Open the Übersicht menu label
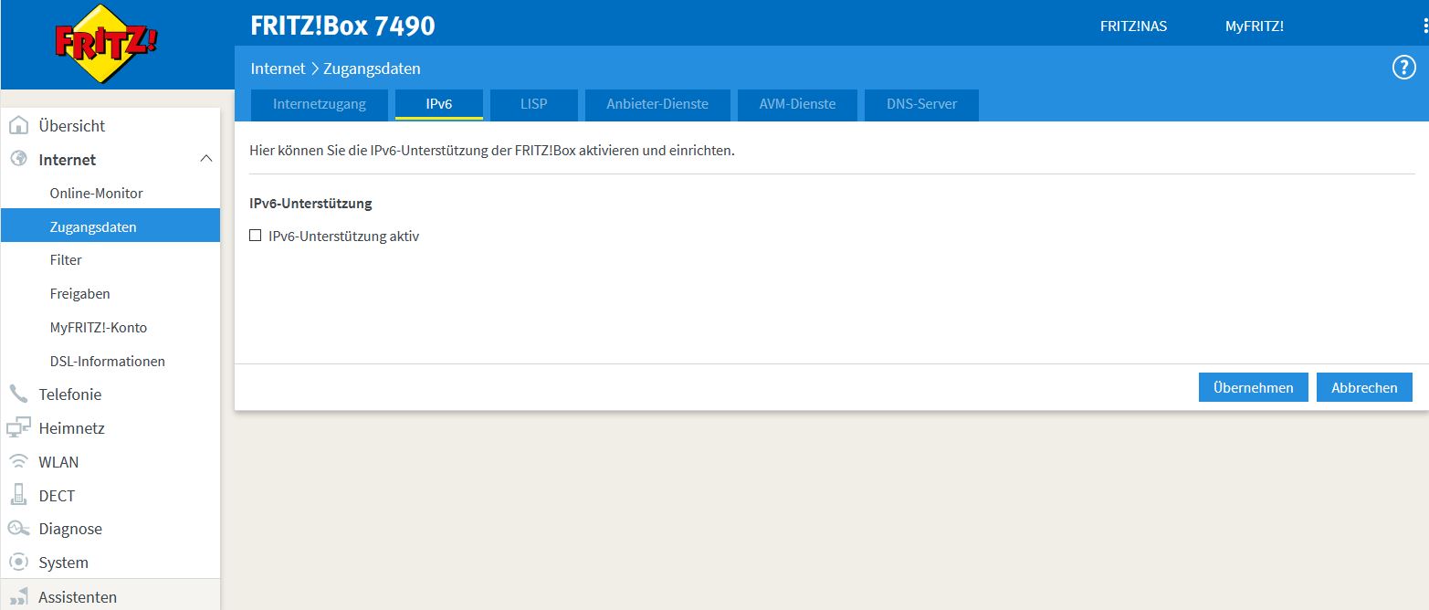This screenshot has height=610, width=1429. click(72, 126)
